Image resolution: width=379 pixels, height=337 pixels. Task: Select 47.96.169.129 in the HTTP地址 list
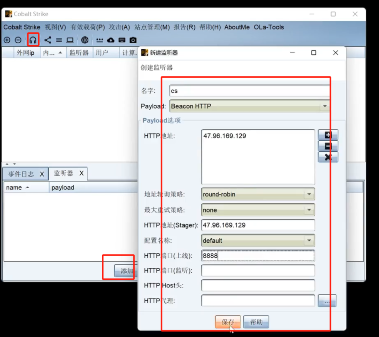click(225, 136)
